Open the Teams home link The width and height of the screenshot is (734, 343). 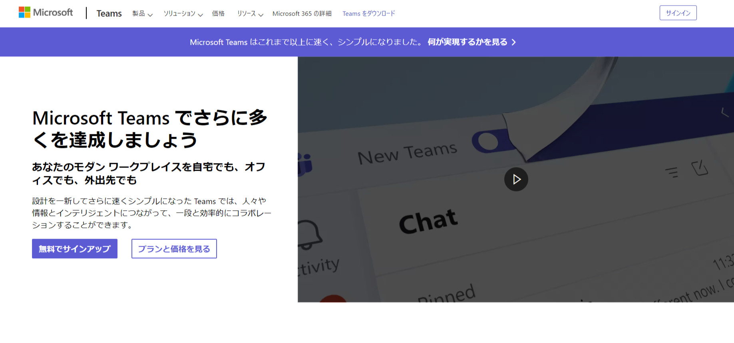[109, 13]
